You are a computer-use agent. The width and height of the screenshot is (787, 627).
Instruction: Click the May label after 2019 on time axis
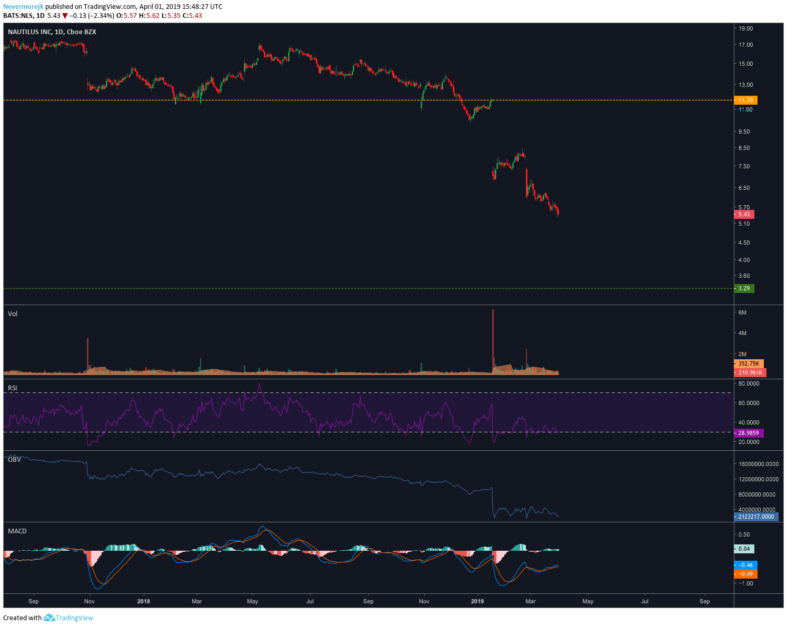(x=588, y=601)
